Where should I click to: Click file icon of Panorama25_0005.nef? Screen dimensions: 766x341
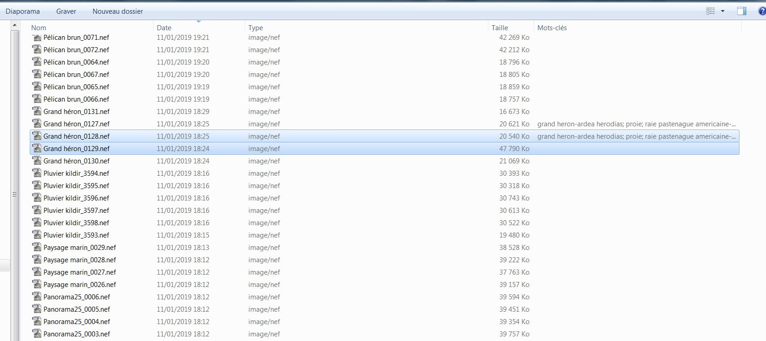click(x=37, y=309)
